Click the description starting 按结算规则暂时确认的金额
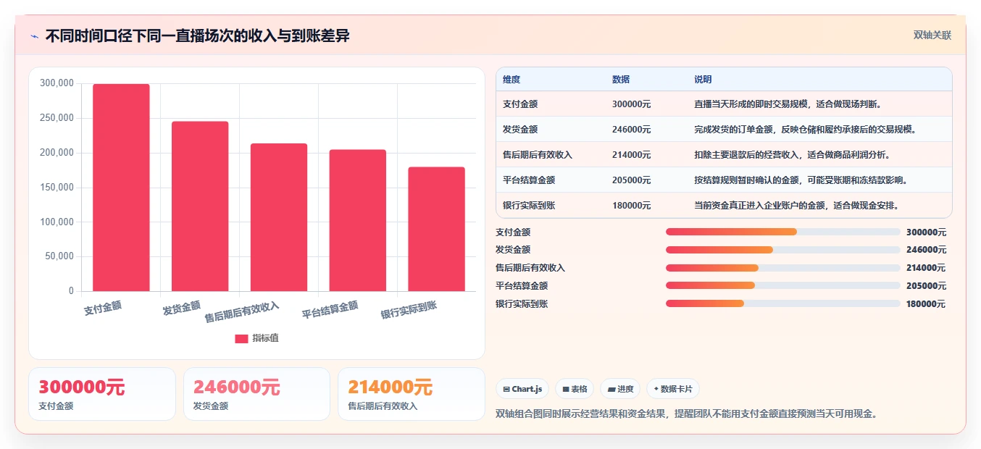Image resolution: width=981 pixels, height=449 pixels. 801,180
